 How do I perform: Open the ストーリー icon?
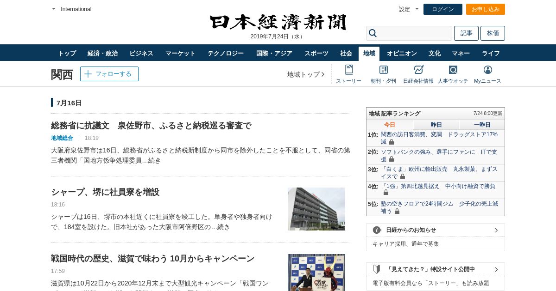click(x=348, y=70)
